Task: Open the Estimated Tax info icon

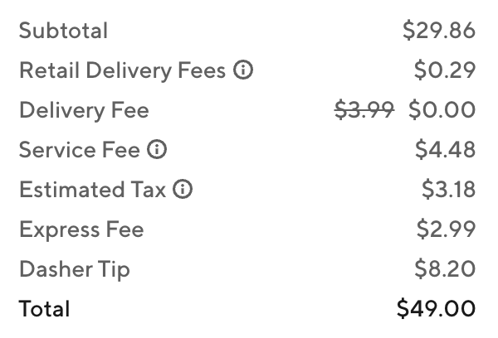Action: (x=183, y=189)
